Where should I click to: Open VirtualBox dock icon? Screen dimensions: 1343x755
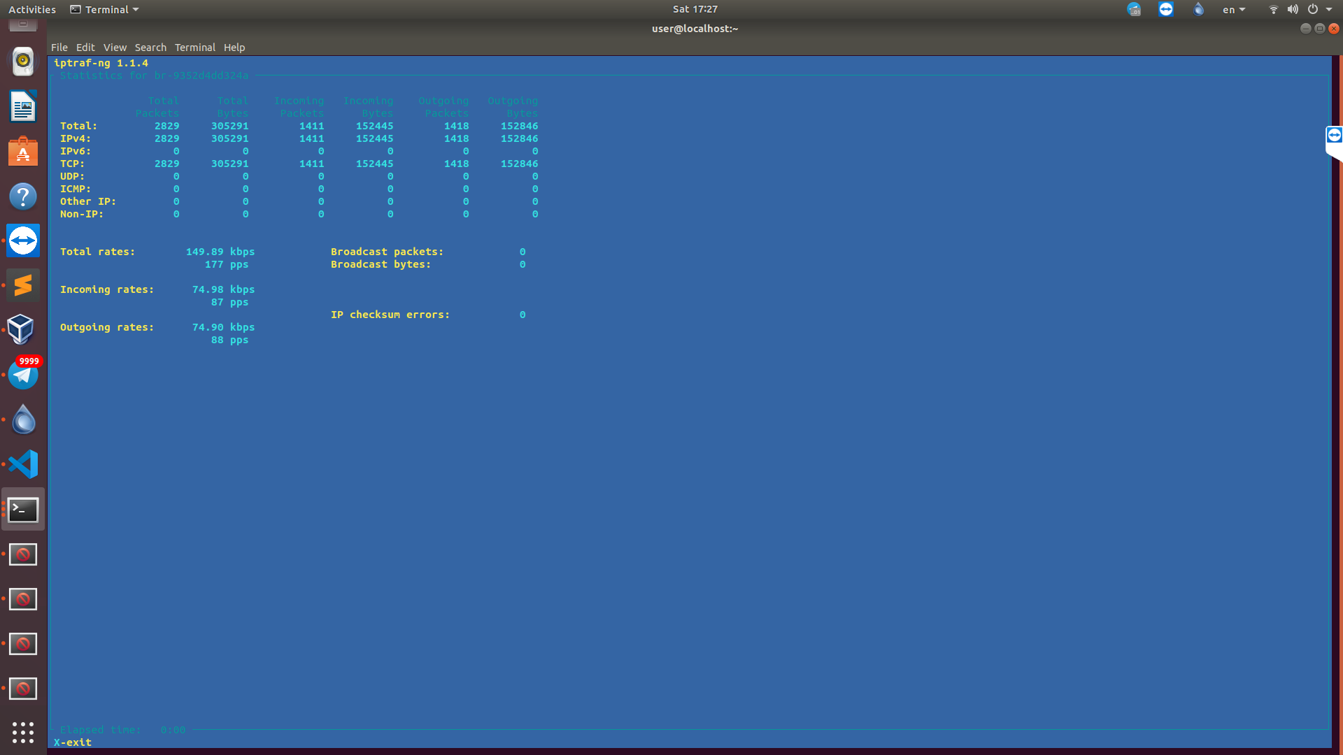pos(21,329)
